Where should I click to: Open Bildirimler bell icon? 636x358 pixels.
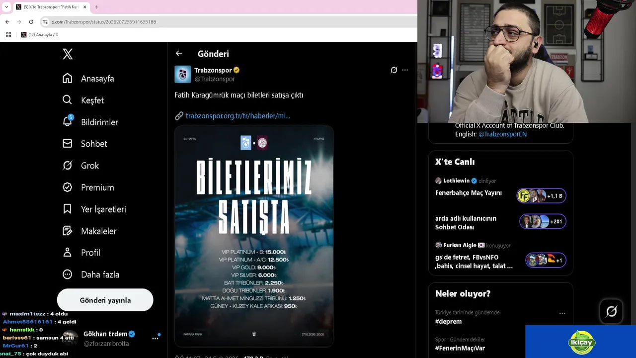click(x=68, y=122)
